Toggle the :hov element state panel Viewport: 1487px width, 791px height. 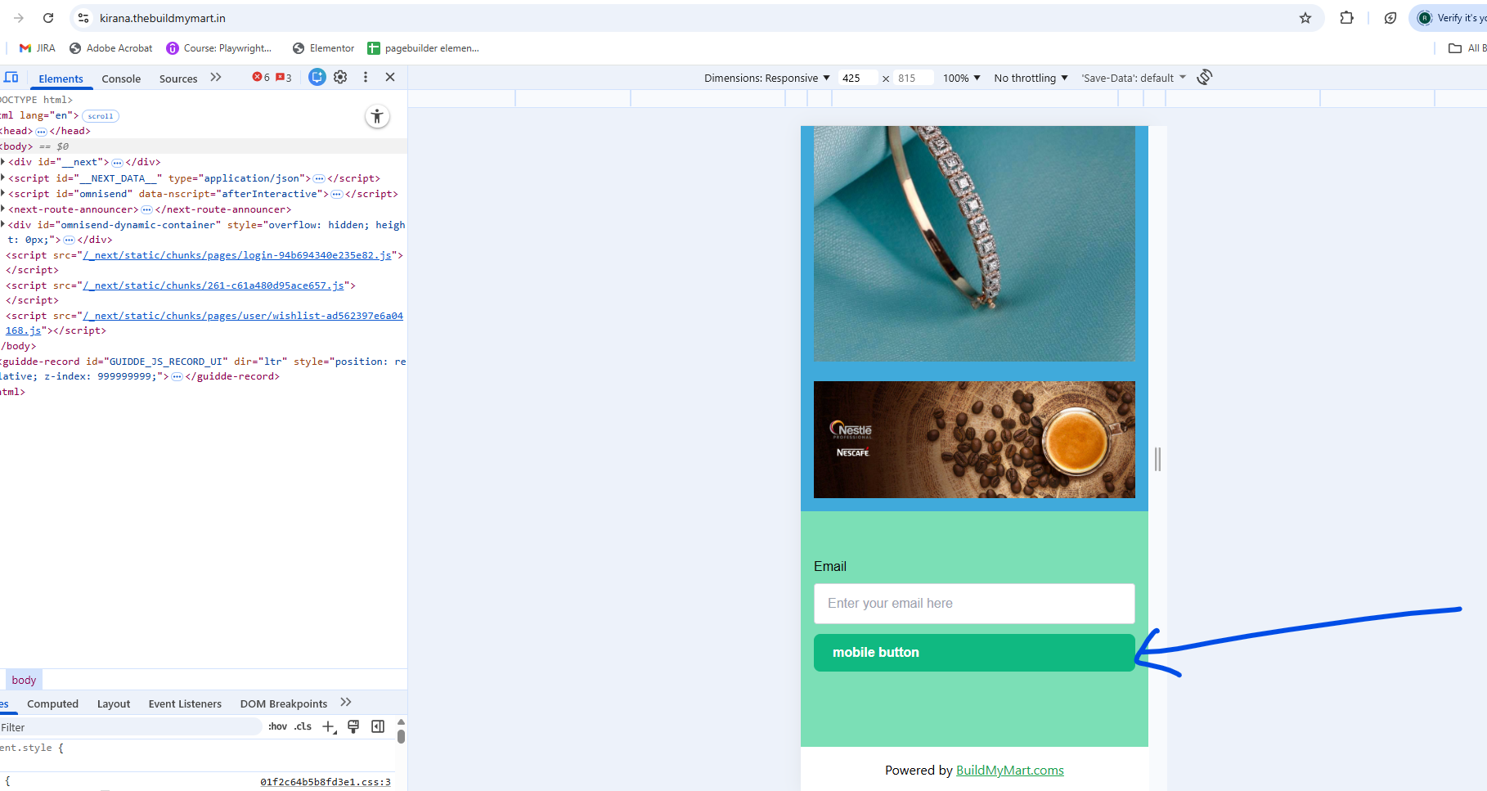277,726
